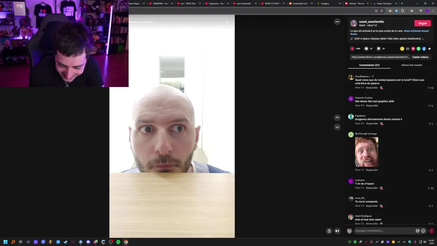This screenshot has width=437, height=246.
Task: Focus the Agregar comentario input field
Action: pos(384,231)
